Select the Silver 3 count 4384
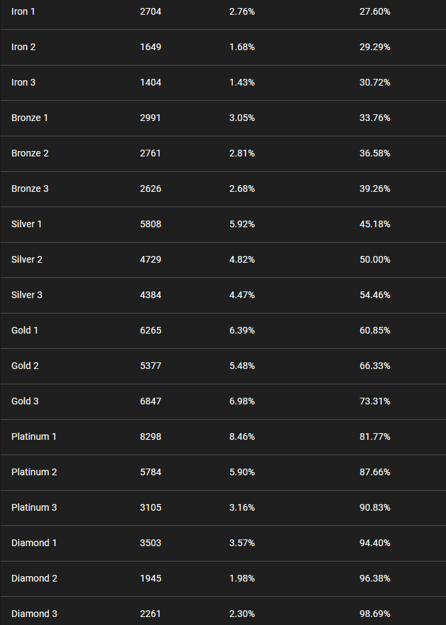 pos(150,295)
